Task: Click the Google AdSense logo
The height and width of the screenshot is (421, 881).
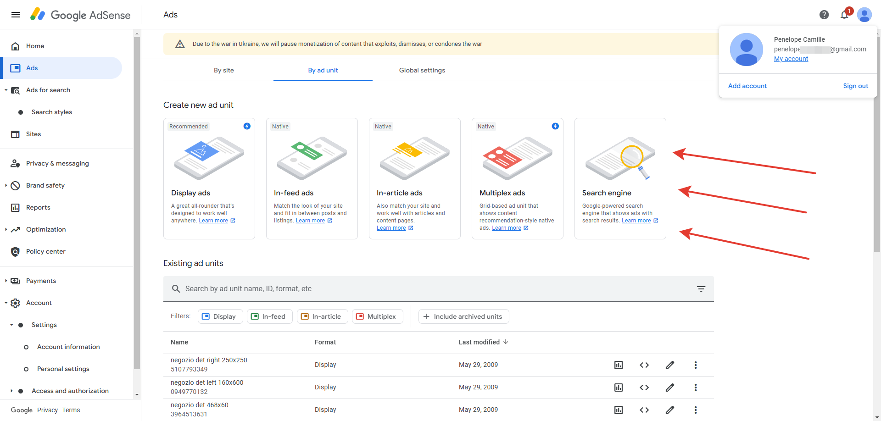Action: point(80,15)
